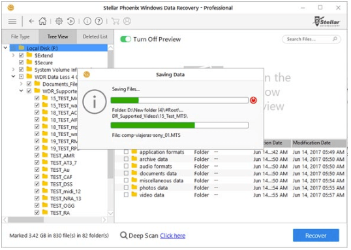Click the Local Disk (F:) folder icon
This screenshot has width=351, height=250.
[22, 48]
